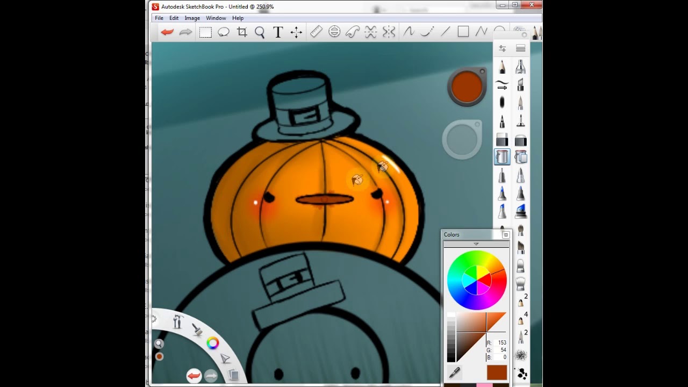
Task: Select the Crop tool in toolbar
Action: (x=242, y=32)
